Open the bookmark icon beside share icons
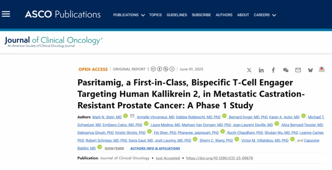Screen dimensions: 332x170 click(x=322, y=69)
